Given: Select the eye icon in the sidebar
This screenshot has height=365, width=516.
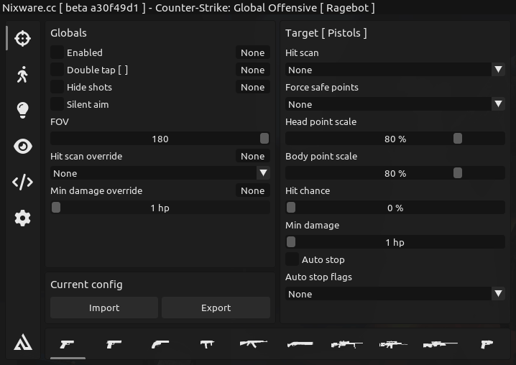Looking at the screenshot, I should point(22,147).
